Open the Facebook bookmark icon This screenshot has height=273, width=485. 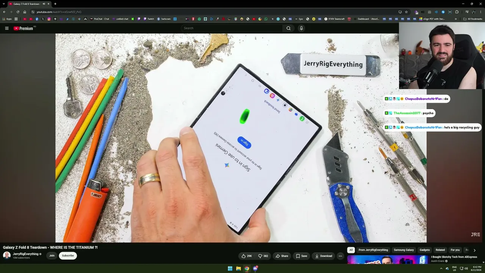(x=37, y=19)
